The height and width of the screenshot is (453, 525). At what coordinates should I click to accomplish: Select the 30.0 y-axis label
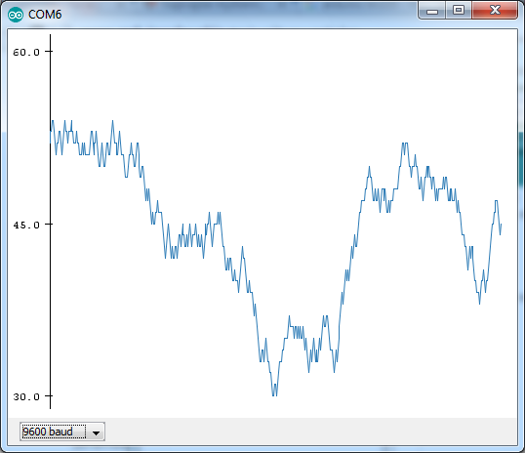26,396
